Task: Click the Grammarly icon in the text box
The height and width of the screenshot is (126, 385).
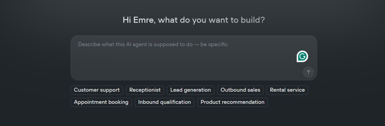Action: 302,56
